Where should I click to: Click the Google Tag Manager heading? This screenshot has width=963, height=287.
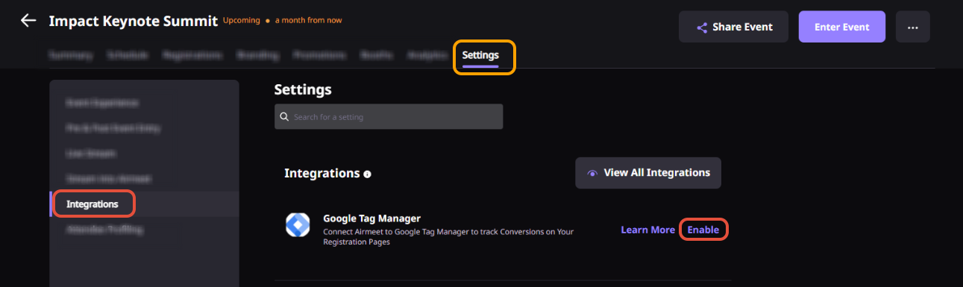point(371,218)
